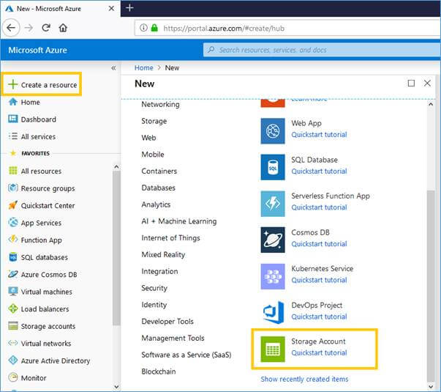
Task: Select the Containers category
Action: (x=159, y=171)
